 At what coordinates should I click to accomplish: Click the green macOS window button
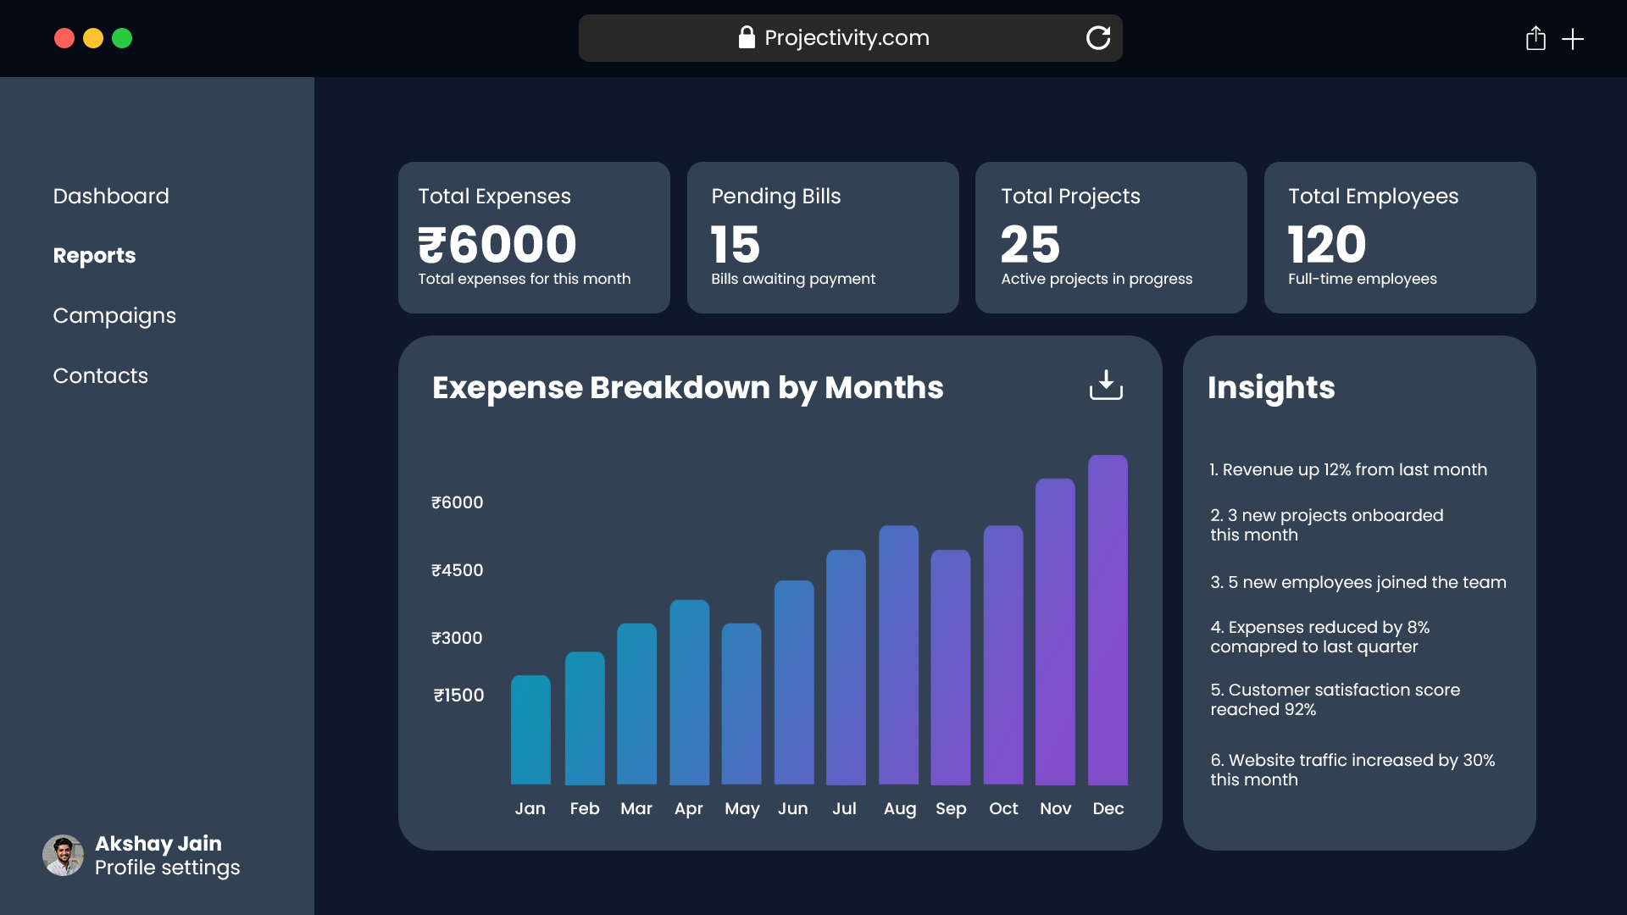tap(122, 38)
